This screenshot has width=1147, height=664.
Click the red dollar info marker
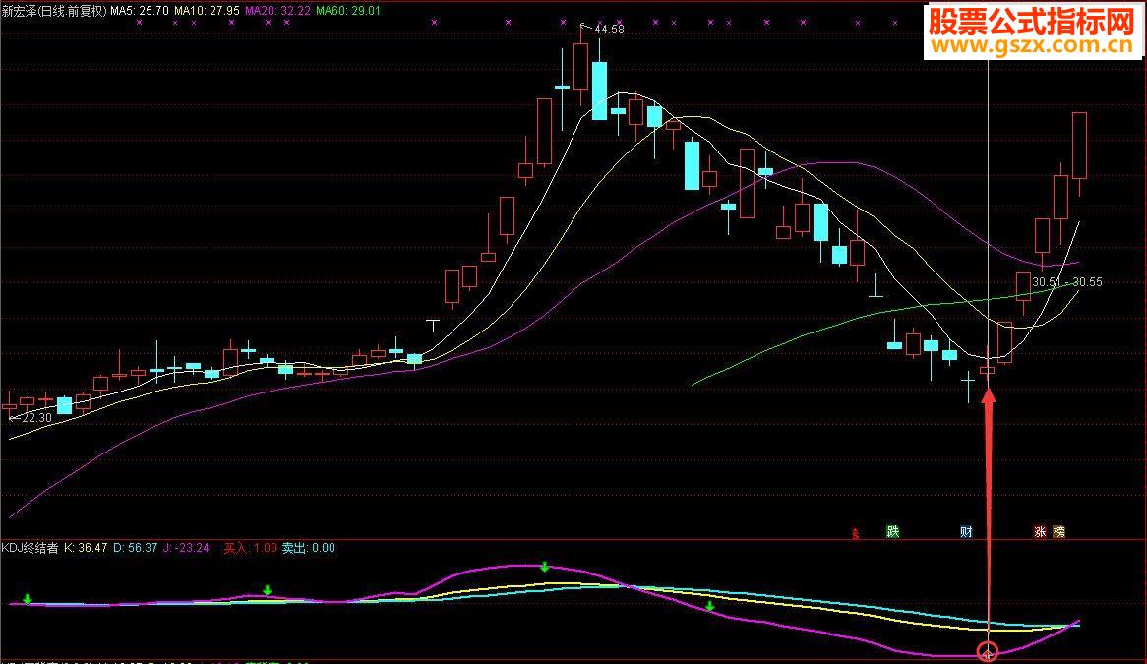click(x=855, y=533)
